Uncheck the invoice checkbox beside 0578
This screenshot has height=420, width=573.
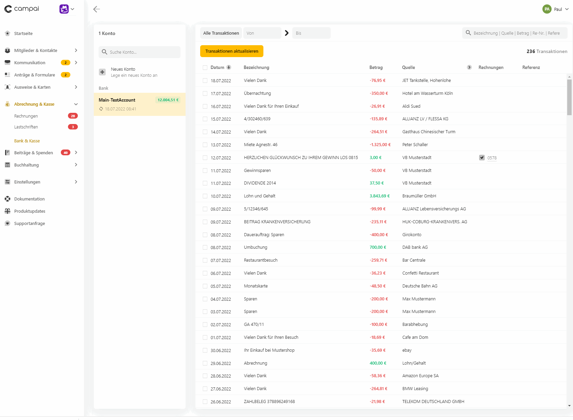pyautogui.click(x=482, y=158)
